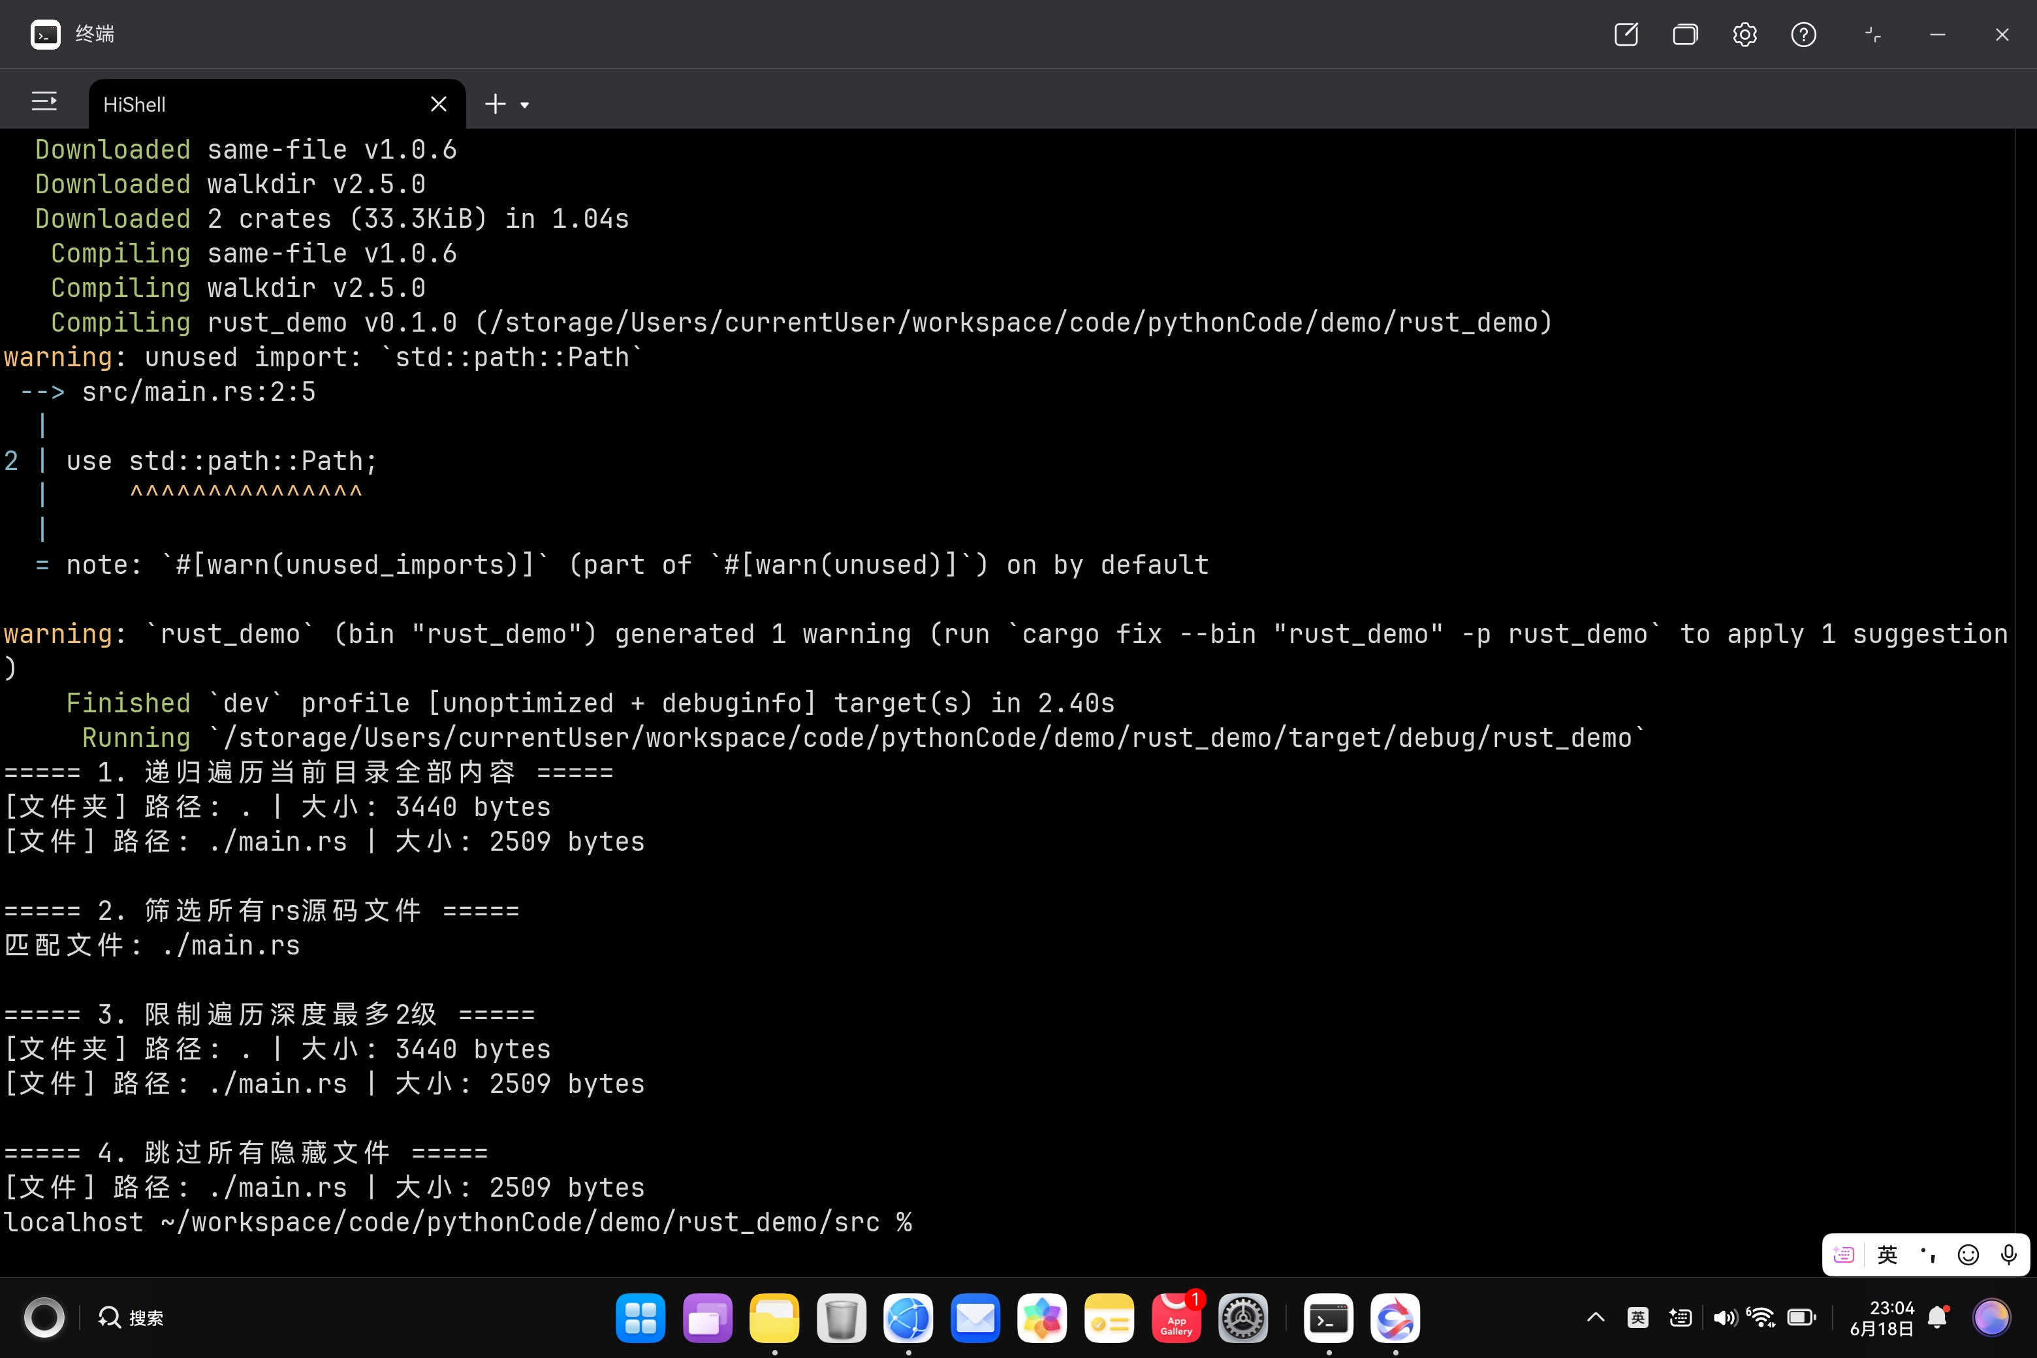
Task: Click heading '===== 2. 筛选所有rs源码文件 ====='
Action: tap(262, 910)
